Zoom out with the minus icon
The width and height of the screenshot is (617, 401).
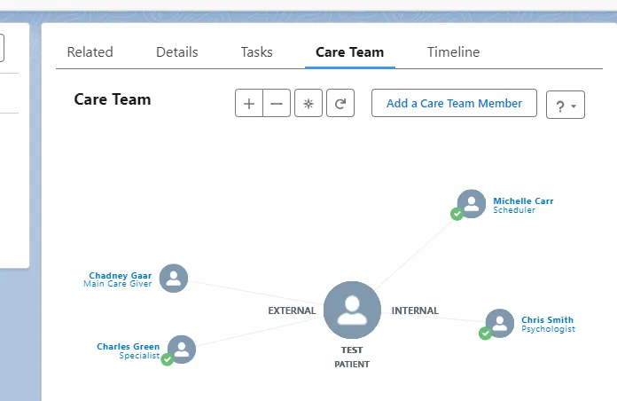[x=277, y=103]
